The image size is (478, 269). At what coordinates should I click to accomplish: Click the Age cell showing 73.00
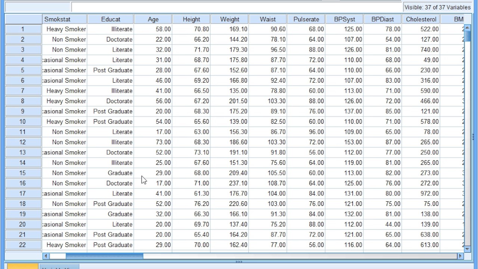coord(153,142)
